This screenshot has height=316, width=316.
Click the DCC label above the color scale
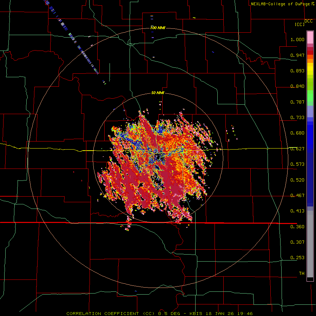(308, 21)
